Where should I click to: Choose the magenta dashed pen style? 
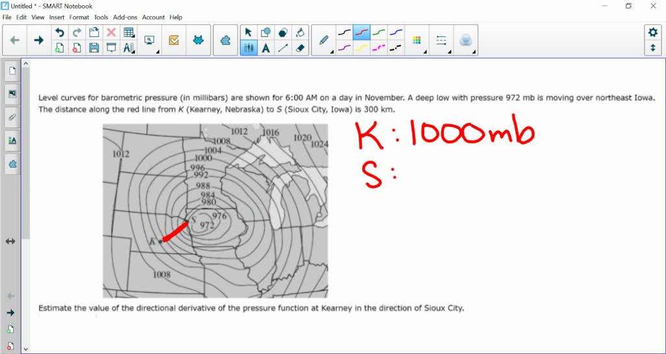(x=379, y=48)
